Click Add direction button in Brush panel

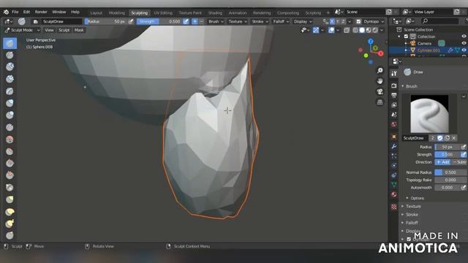442,162
